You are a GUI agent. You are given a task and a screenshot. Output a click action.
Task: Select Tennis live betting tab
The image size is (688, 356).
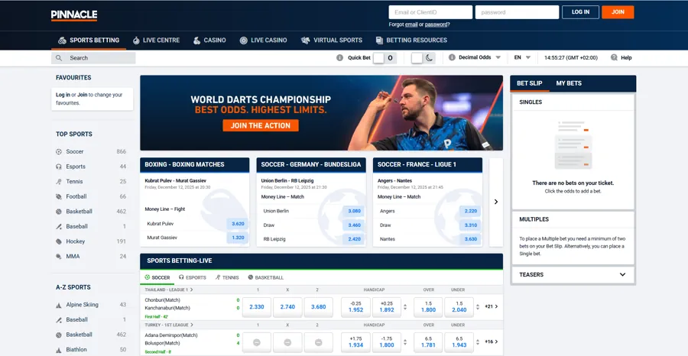tap(227, 277)
